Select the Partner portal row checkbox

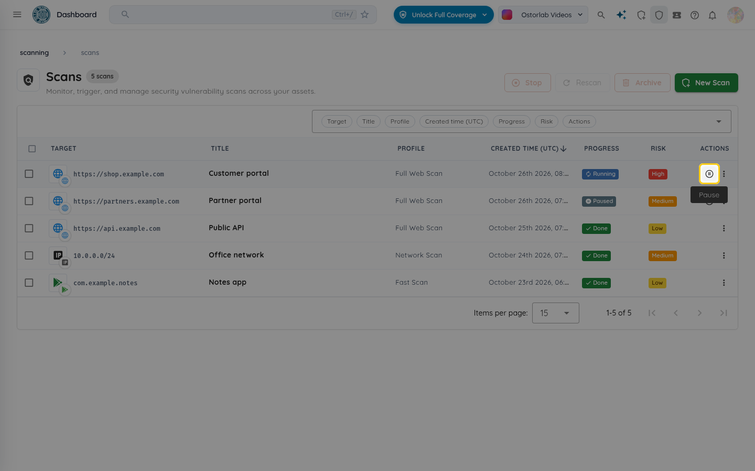29,201
